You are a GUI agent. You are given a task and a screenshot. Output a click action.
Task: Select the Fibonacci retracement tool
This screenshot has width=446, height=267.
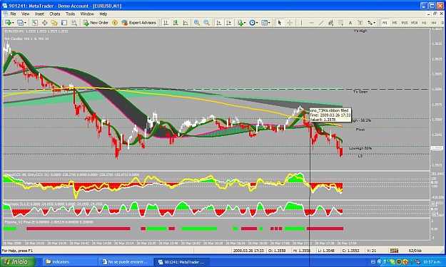pos(340,22)
